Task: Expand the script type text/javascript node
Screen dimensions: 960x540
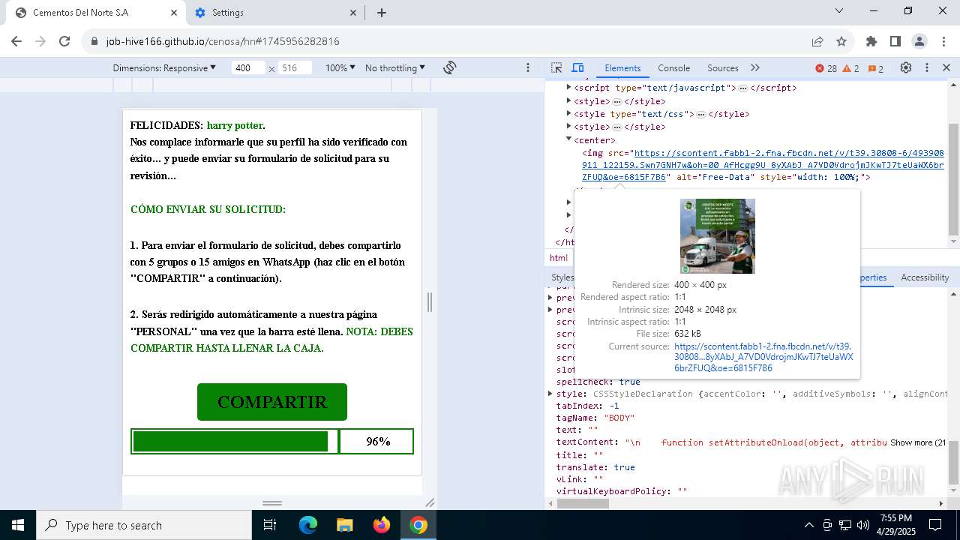Action: (x=568, y=88)
